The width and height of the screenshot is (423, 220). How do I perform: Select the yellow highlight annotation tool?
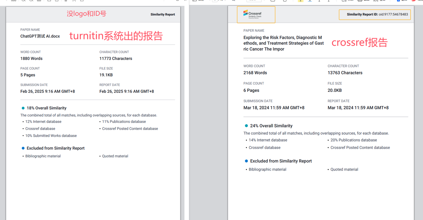click(x=301, y=1)
